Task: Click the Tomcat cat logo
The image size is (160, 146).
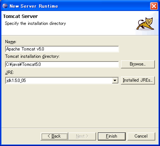Action: click(145, 23)
